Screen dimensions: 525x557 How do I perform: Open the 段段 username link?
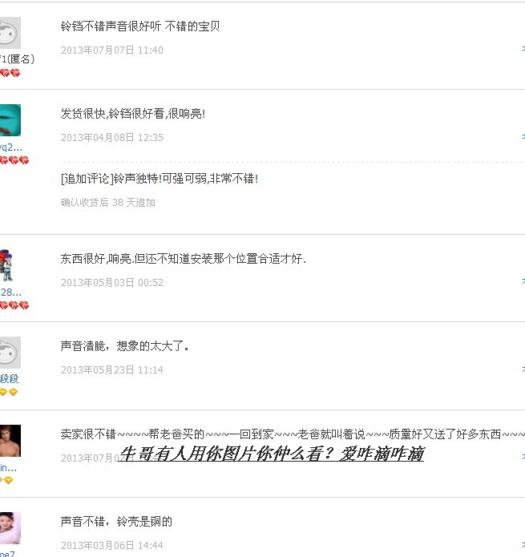pos(10,378)
